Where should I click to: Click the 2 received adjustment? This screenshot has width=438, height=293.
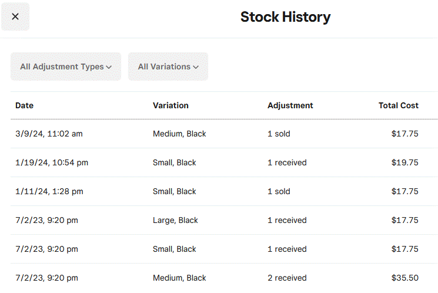(287, 278)
